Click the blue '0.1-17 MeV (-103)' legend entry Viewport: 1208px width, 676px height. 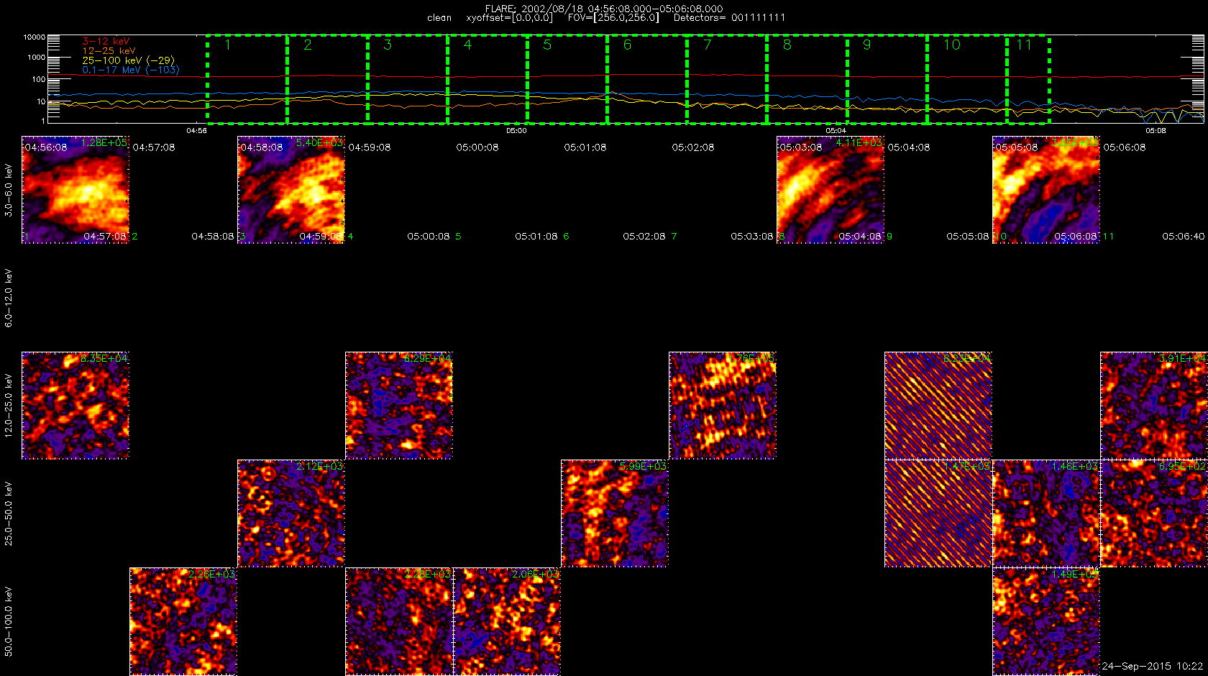[131, 70]
